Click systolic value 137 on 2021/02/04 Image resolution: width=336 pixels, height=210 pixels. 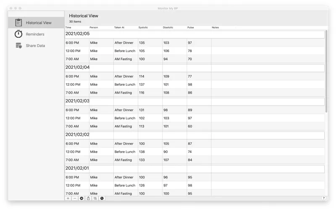[x=142, y=84]
